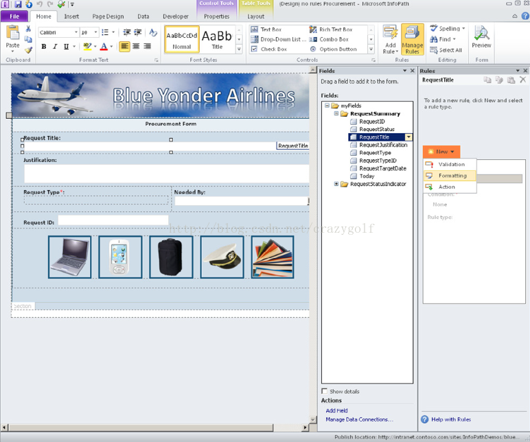Expand the RequestStatusIndicator group
Viewport: 530px width, 442px height.
point(336,184)
